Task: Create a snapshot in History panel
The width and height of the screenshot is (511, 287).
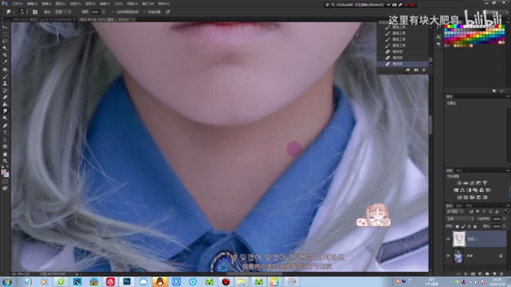Action: click(416, 70)
